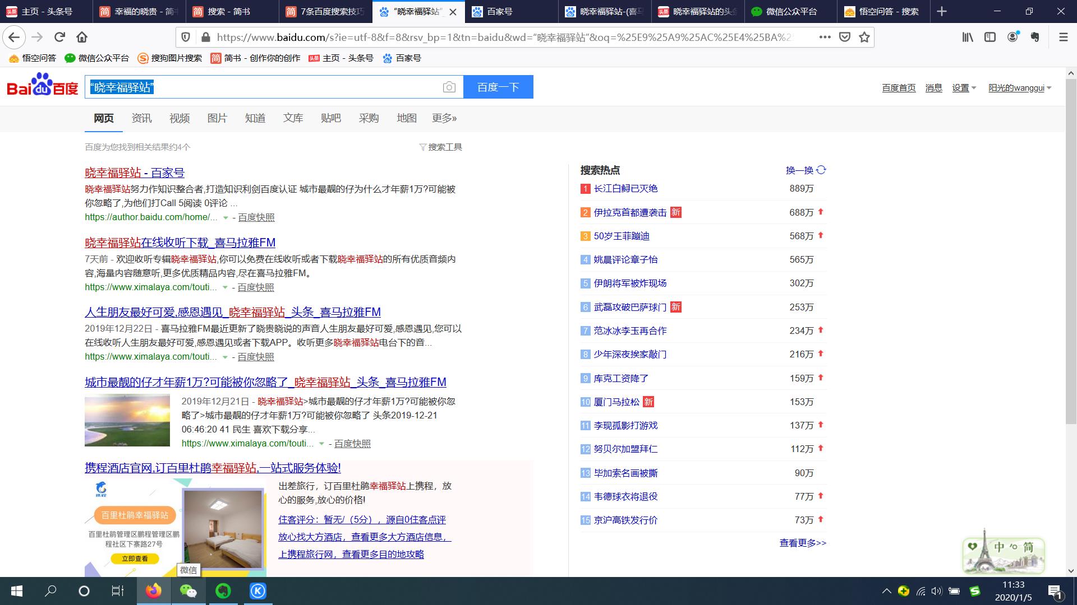Viewport: 1077px width, 605px height.
Task: Switch to 知道 search tab
Action: [x=255, y=118]
